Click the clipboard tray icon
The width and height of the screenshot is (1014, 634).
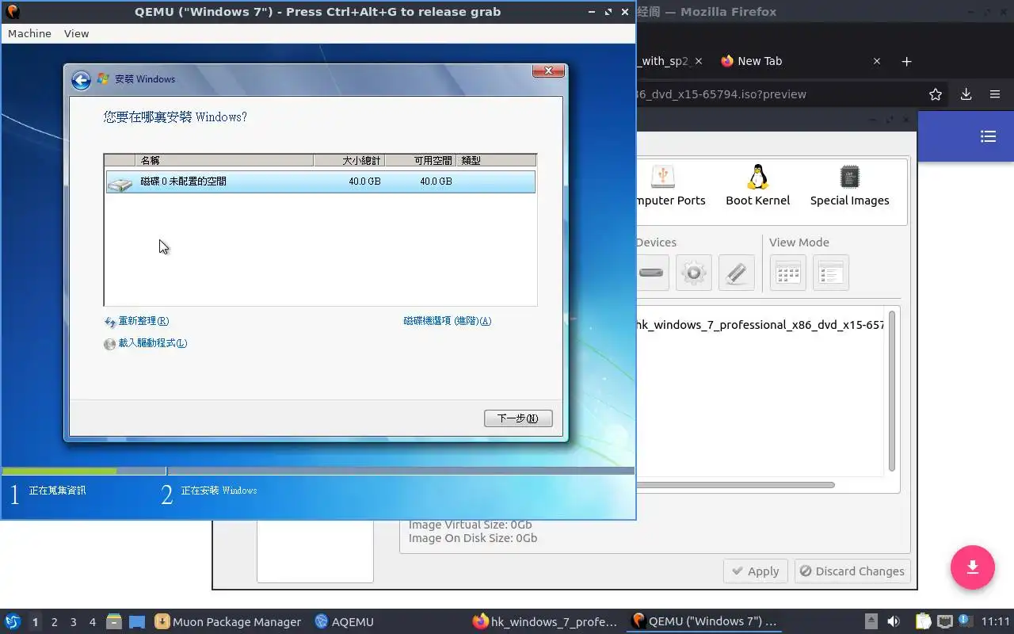click(x=923, y=621)
